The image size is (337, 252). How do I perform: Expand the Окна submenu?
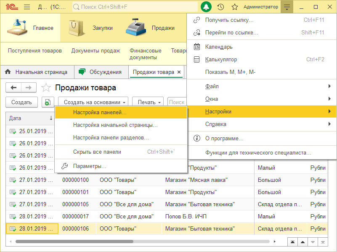pyautogui.click(x=262, y=99)
